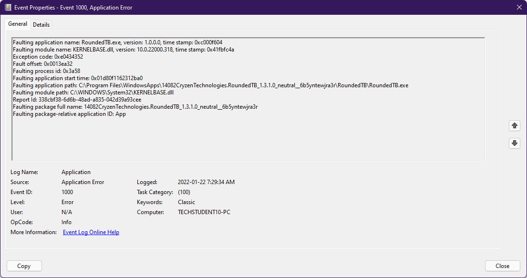Switch to the Details tab
The image size is (527, 278).
tap(41, 24)
